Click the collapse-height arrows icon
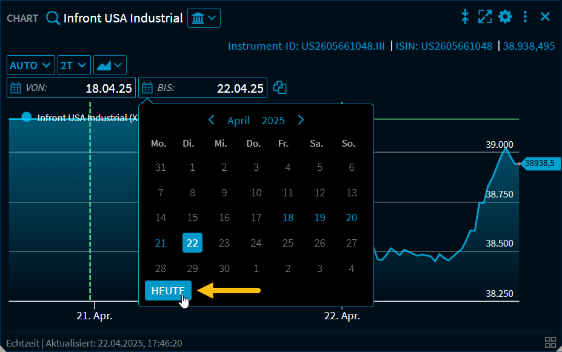Image resolution: width=562 pixels, height=352 pixels. point(465,16)
